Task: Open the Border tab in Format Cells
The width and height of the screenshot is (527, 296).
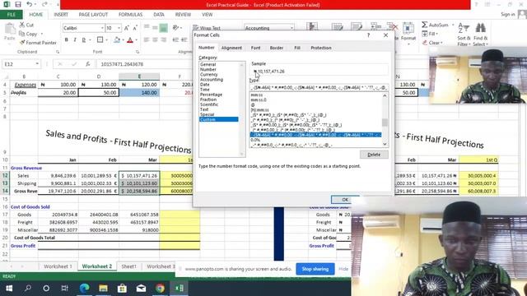Action: 277,48
